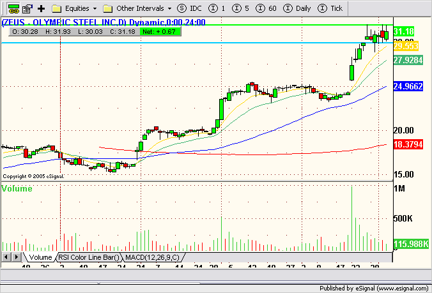The image size is (432, 293).
Task: Switch to the Tick interval
Action: pyautogui.click(x=330, y=8)
